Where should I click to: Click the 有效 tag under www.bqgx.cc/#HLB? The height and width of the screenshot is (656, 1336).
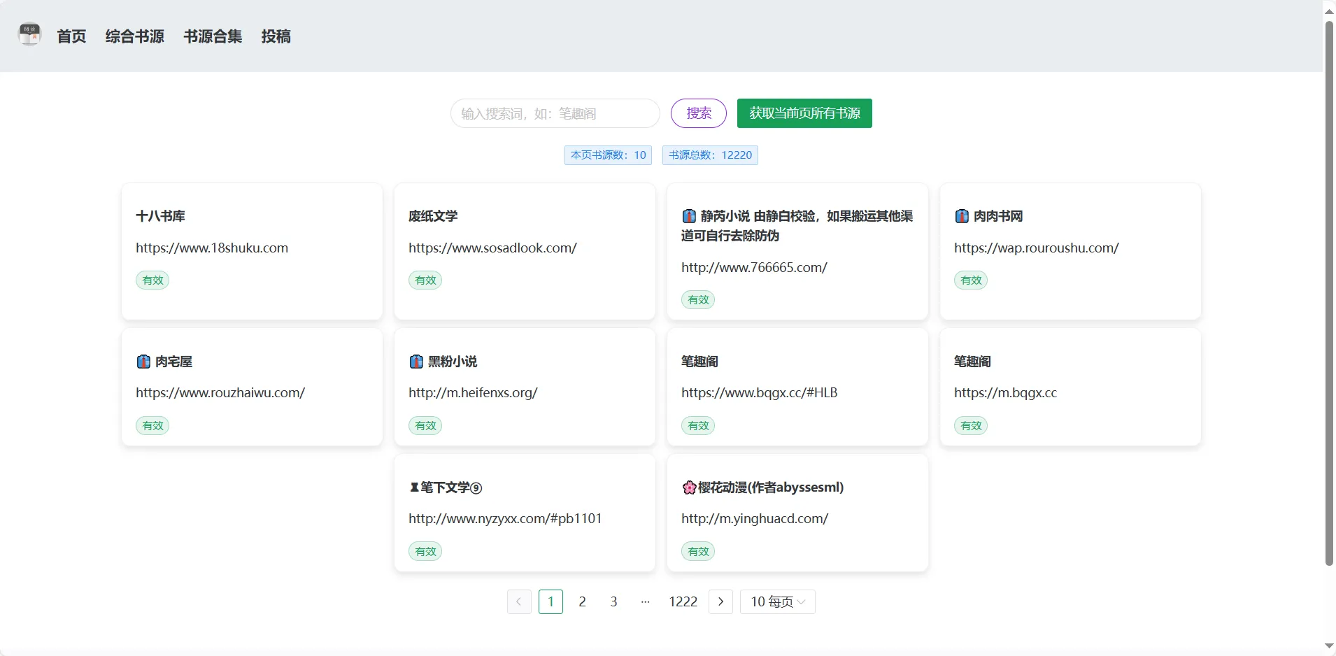(x=698, y=426)
